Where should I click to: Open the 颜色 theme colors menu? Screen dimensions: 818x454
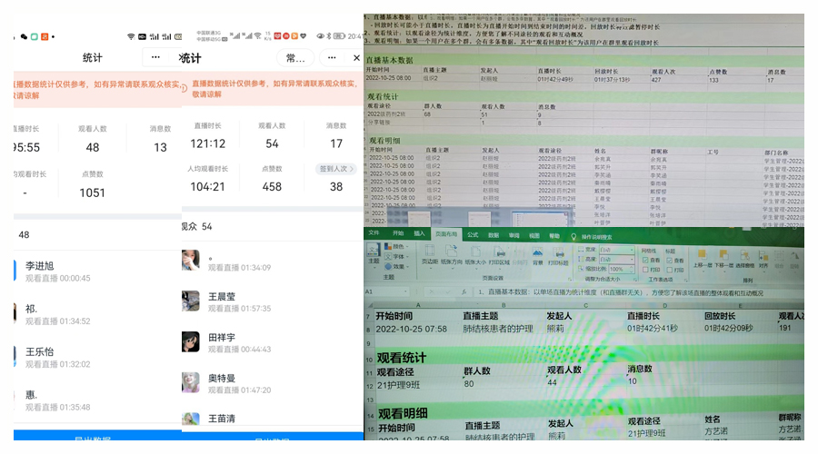[394, 246]
